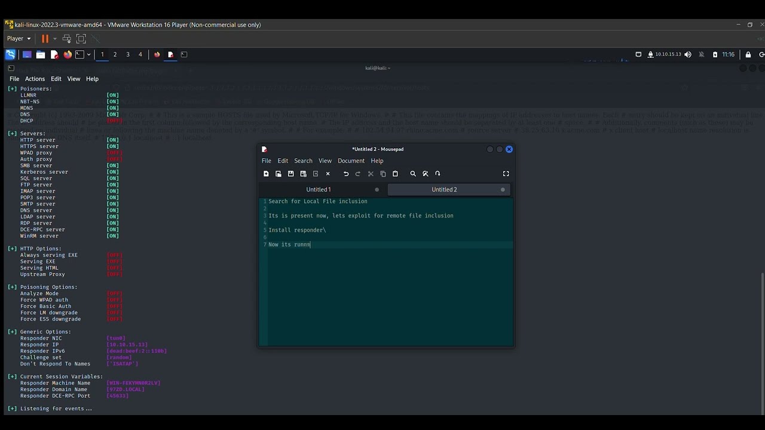Viewport: 765px width, 430px height.
Task: Undo the last edit in Mousepad
Action: coord(345,174)
